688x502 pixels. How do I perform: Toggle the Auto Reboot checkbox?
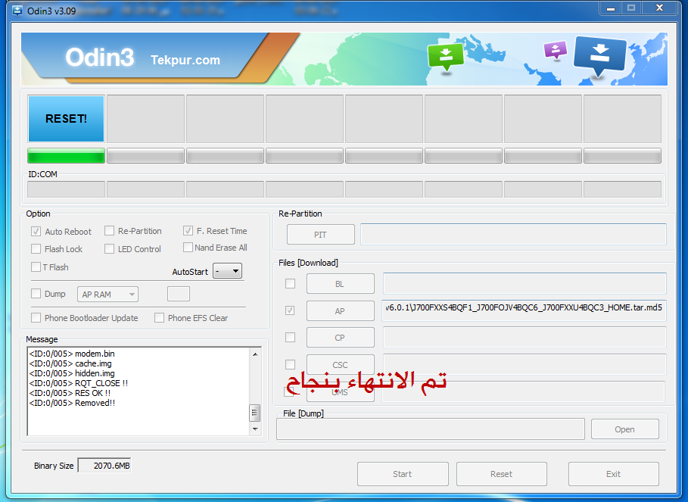coord(36,231)
